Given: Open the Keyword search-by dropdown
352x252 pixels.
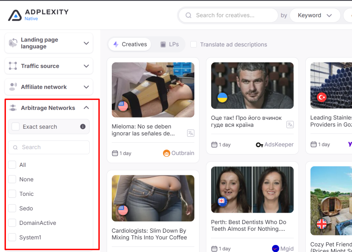Looking at the screenshot, I should (x=315, y=15).
